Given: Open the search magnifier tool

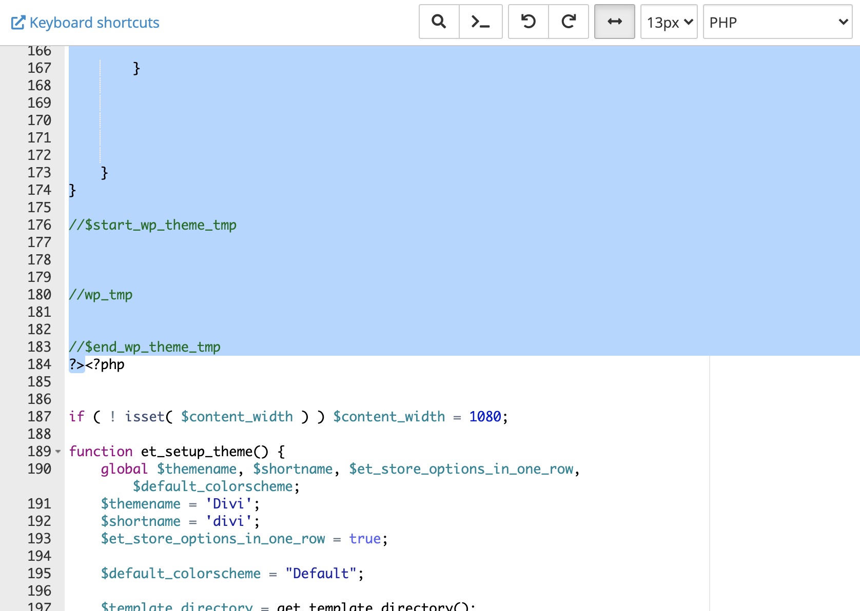Looking at the screenshot, I should [439, 22].
